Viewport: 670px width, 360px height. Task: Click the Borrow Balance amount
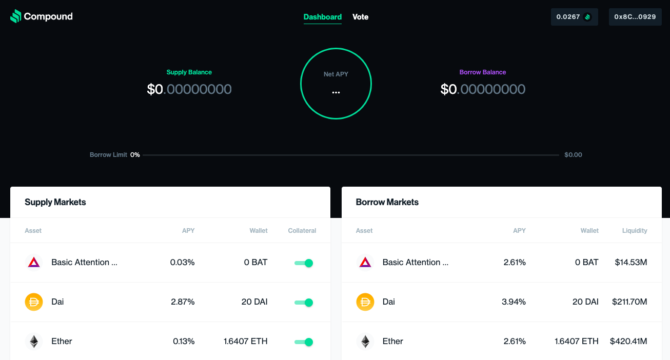(x=483, y=89)
